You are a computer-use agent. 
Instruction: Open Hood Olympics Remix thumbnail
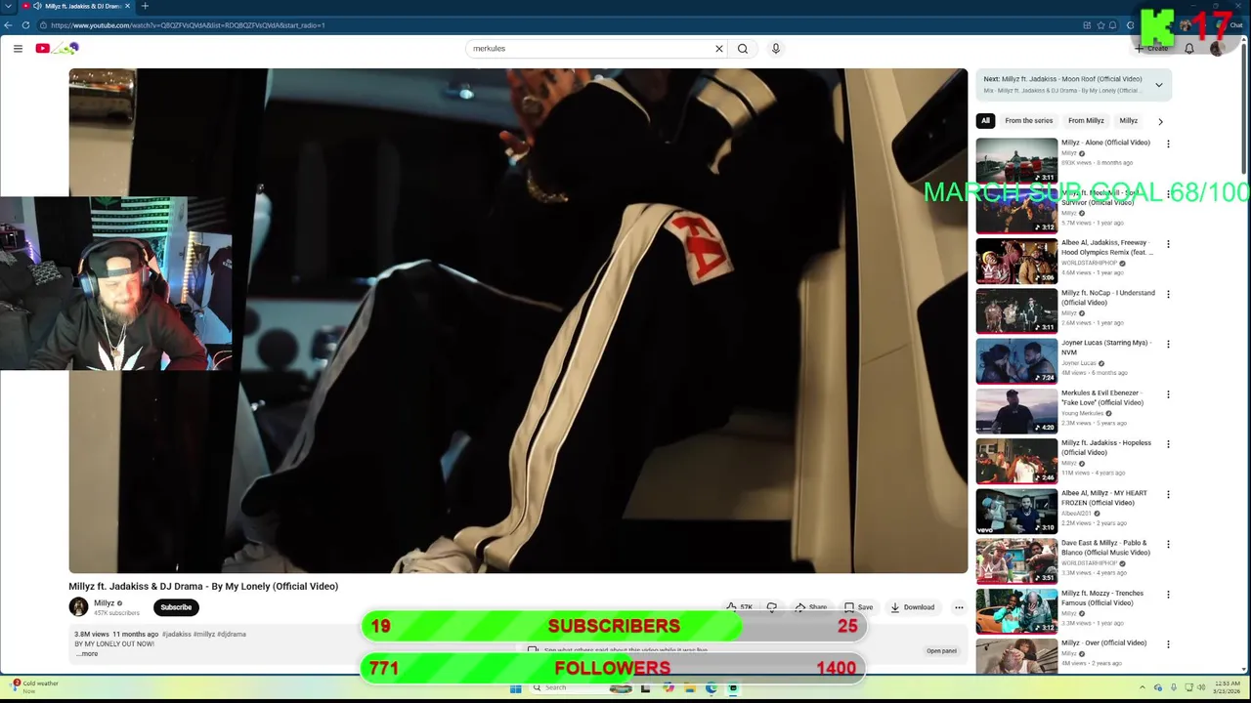coord(1016,261)
